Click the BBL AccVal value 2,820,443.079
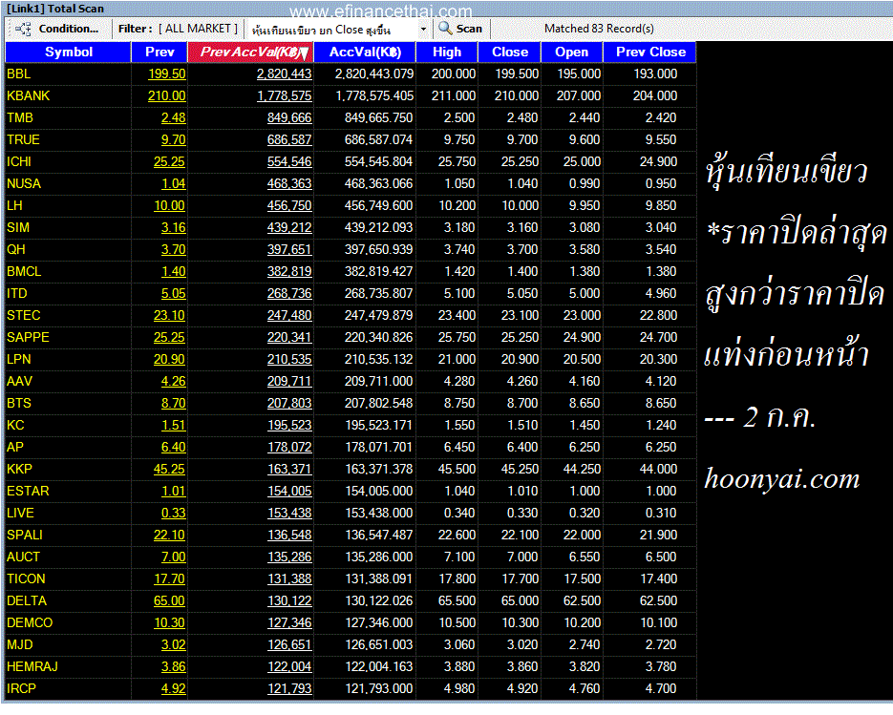This screenshot has height=715, width=893. click(x=374, y=74)
